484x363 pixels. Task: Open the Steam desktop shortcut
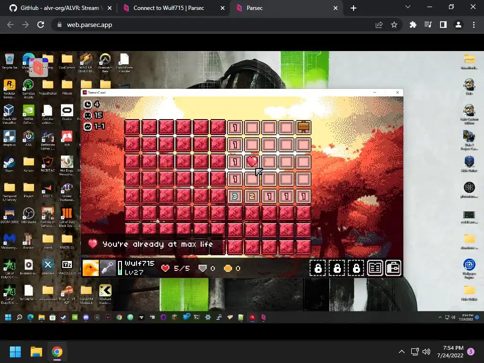(9, 164)
